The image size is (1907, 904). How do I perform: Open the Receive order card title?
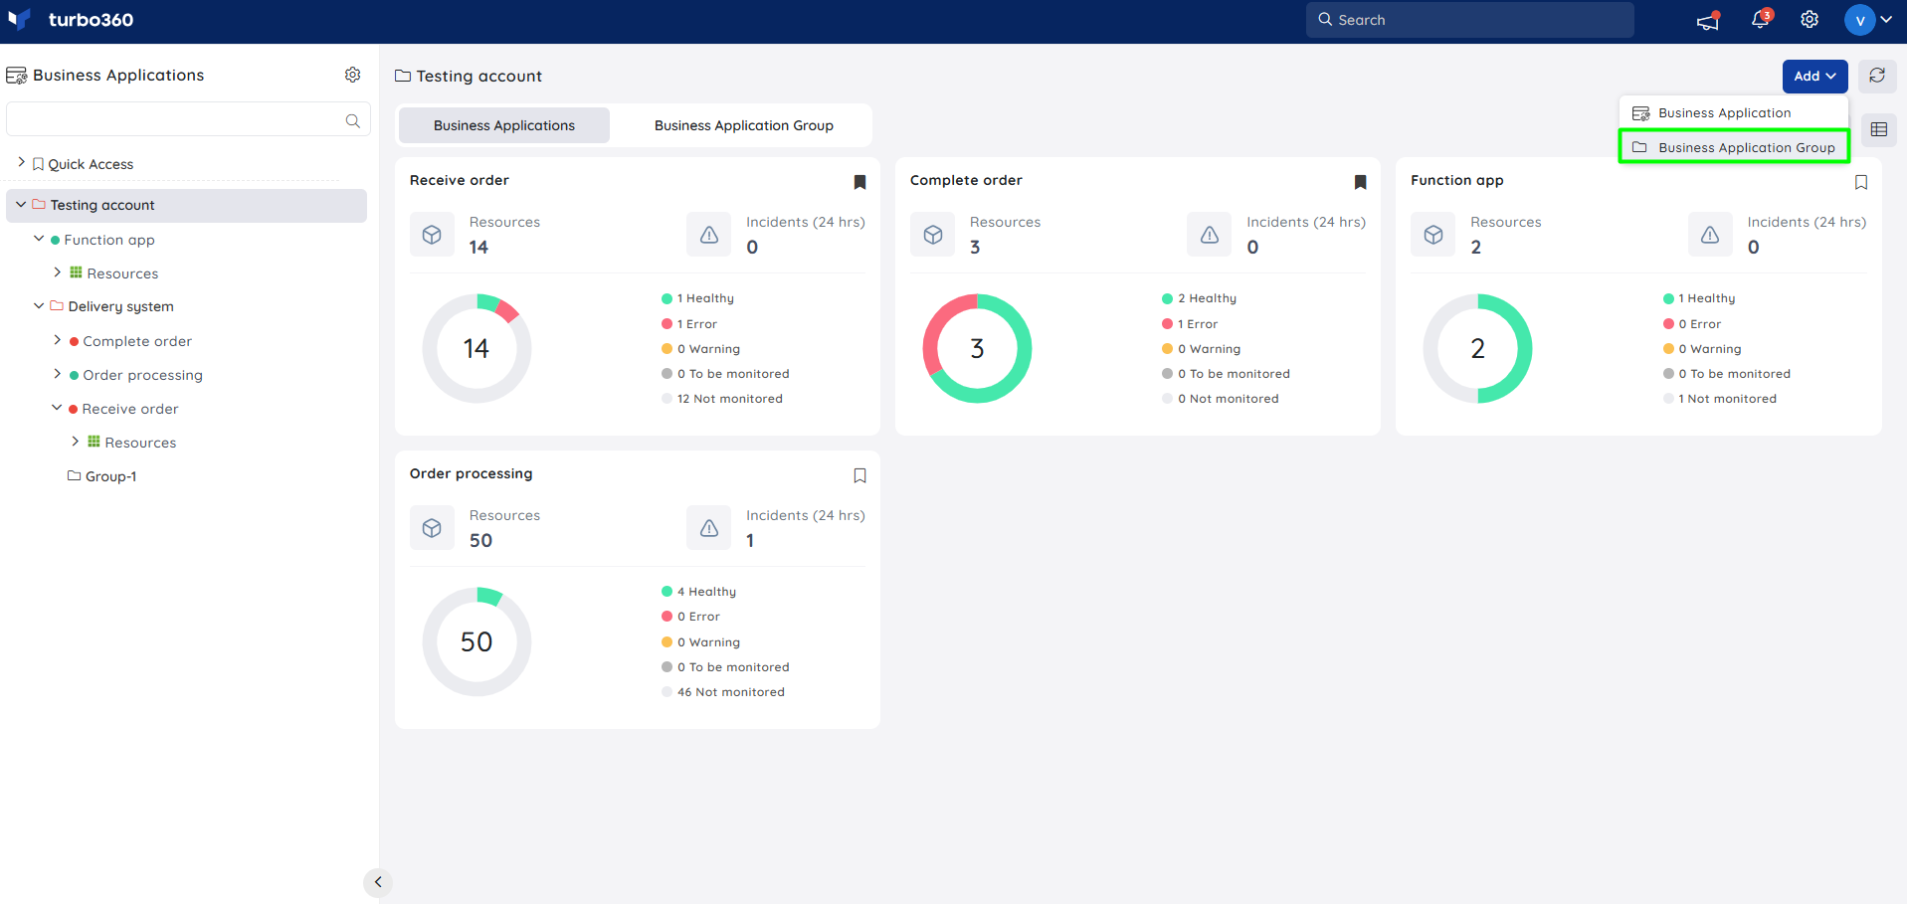459,180
